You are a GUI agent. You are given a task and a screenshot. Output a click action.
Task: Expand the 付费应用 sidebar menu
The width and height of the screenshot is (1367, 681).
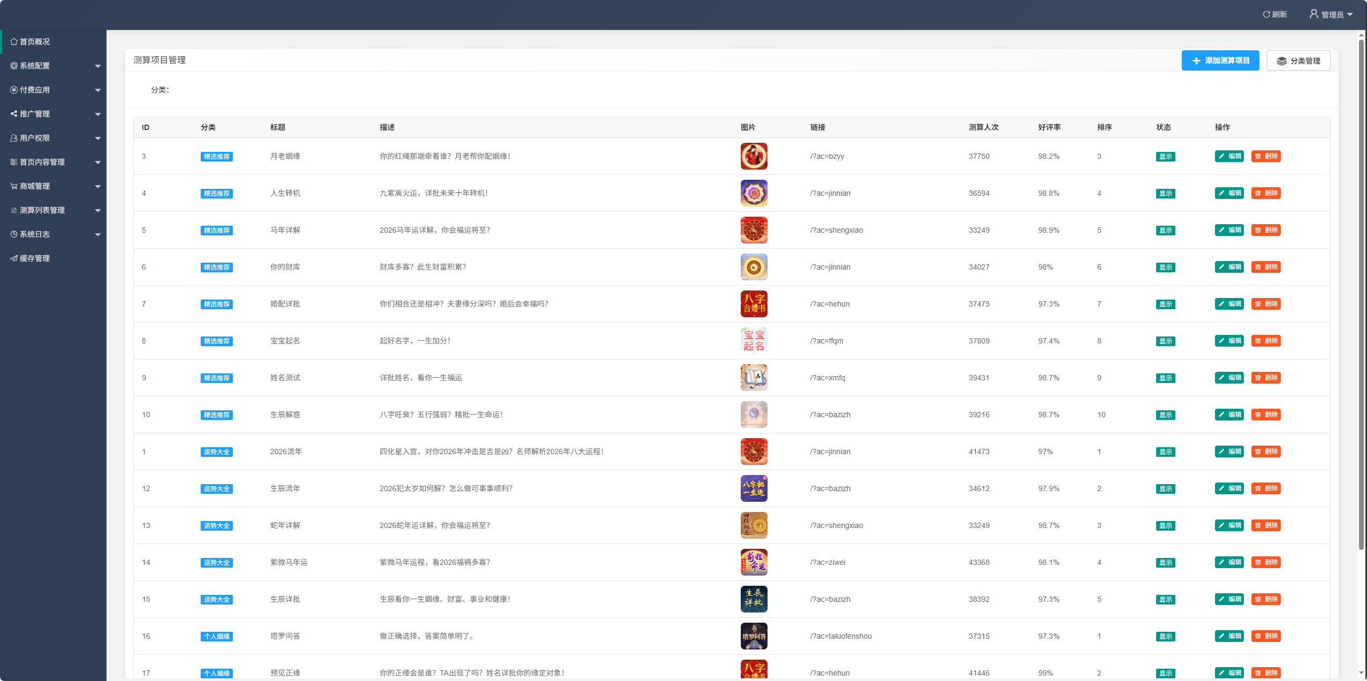click(x=54, y=90)
